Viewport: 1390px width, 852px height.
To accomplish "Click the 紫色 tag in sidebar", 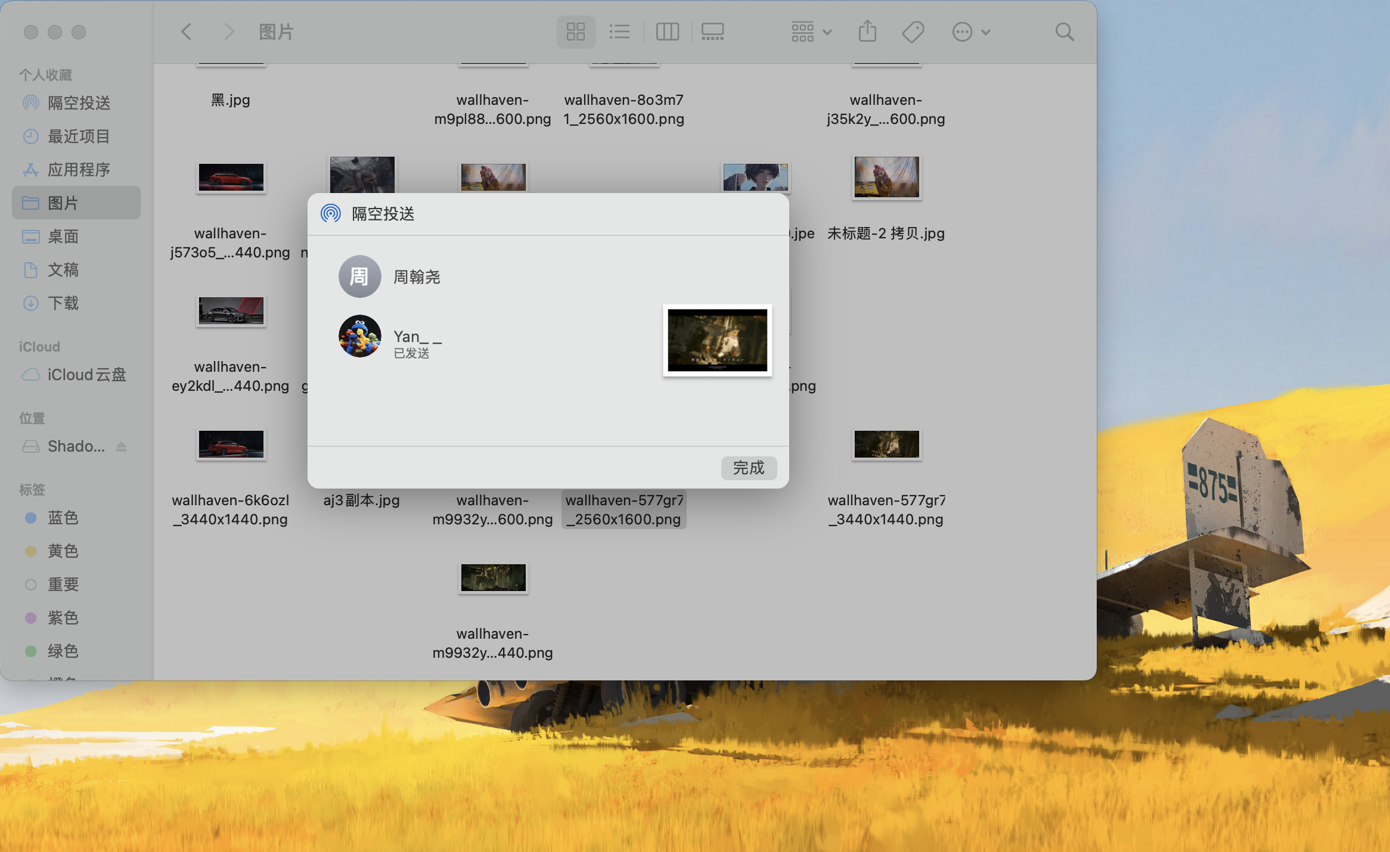I will pyautogui.click(x=63, y=618).
